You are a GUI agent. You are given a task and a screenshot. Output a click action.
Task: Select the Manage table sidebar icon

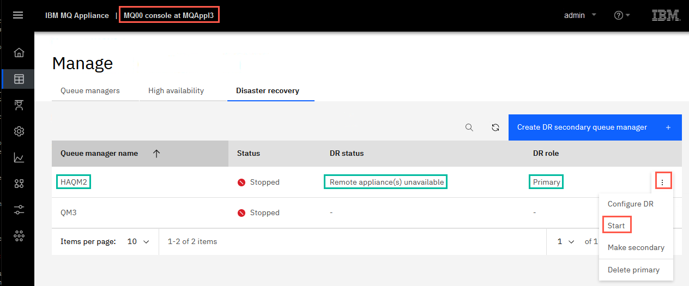(x=19, y=79)
